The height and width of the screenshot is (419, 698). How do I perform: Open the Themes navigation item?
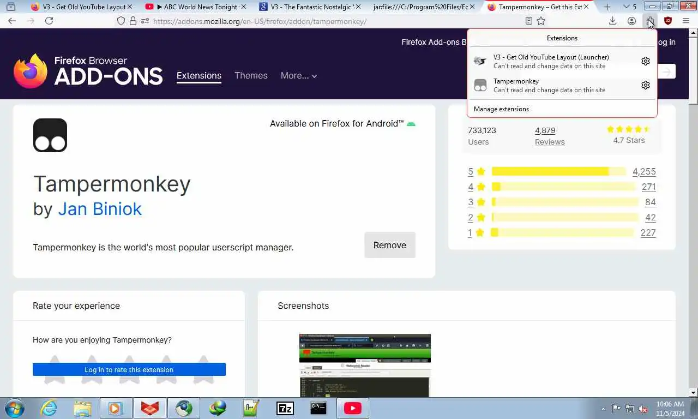[251, 75]
